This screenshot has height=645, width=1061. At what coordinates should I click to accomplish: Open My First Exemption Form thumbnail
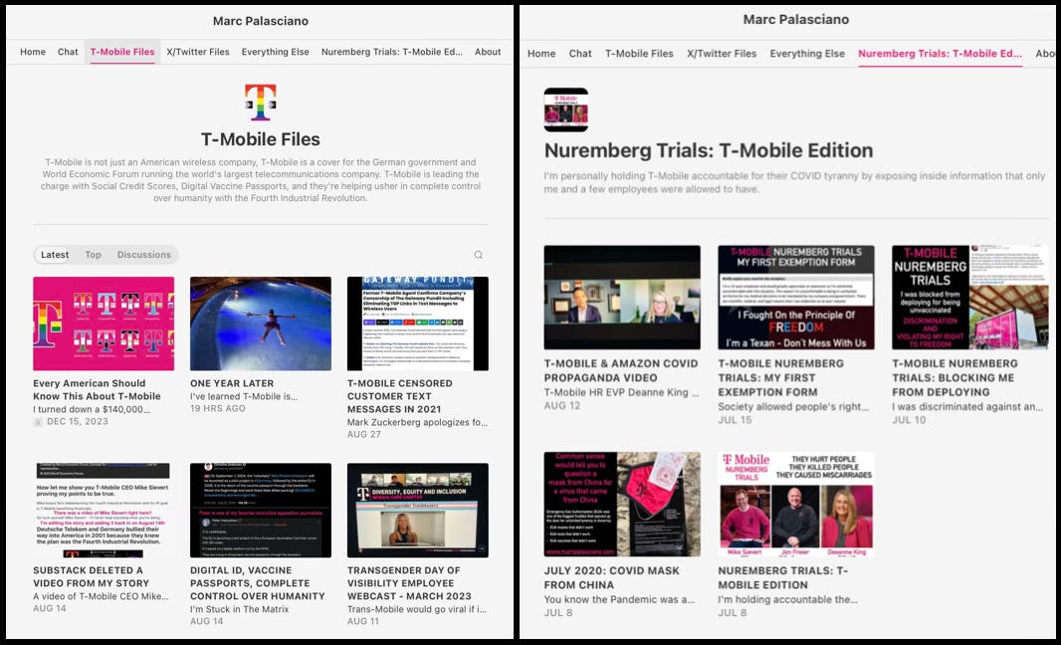pyautogui.click(x=796, y=298)
